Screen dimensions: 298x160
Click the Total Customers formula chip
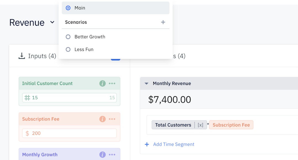click(x=173, y=125)
